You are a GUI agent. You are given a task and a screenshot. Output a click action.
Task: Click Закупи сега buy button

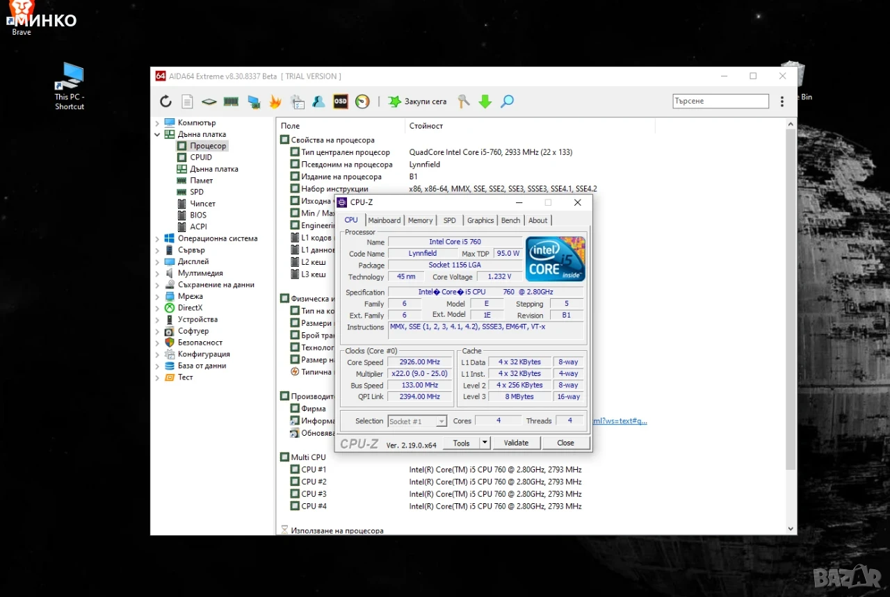pos(418,101)
